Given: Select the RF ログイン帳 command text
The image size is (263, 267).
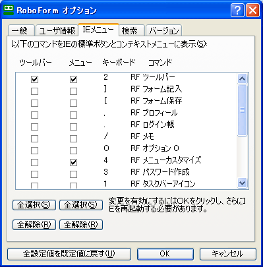Looking at the screenshot, I should click(x=152, y=125).
